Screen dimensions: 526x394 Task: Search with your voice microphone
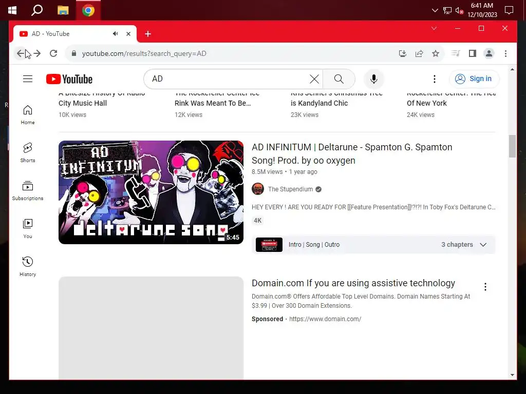point(374,79)
